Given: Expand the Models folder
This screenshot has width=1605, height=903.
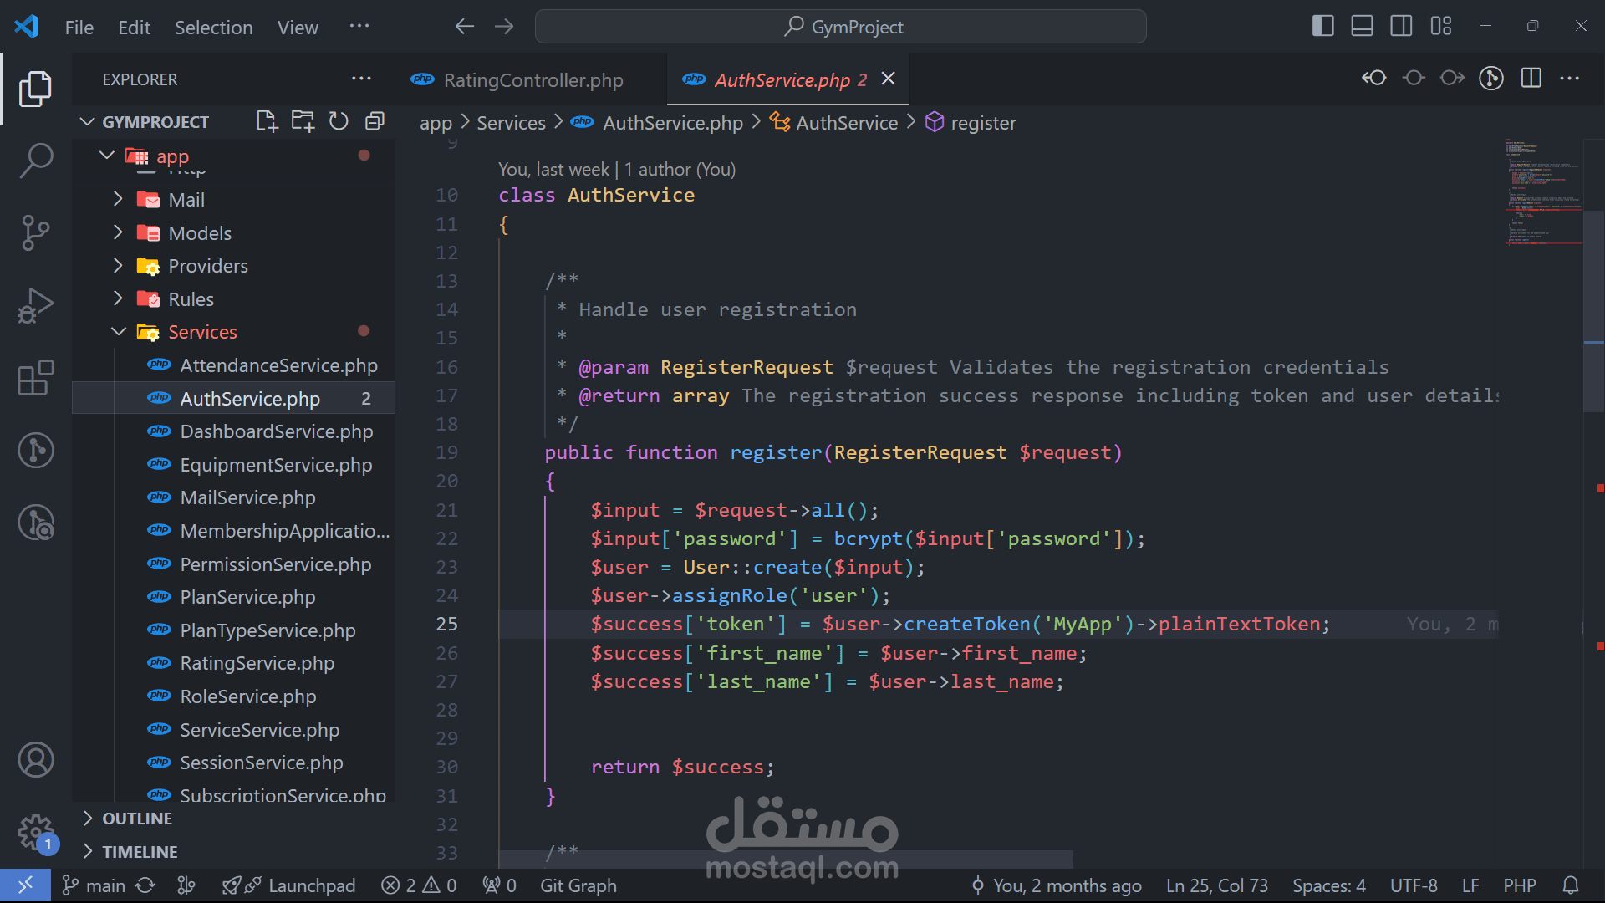Looking at the screenshot, I should click(199, 233).
